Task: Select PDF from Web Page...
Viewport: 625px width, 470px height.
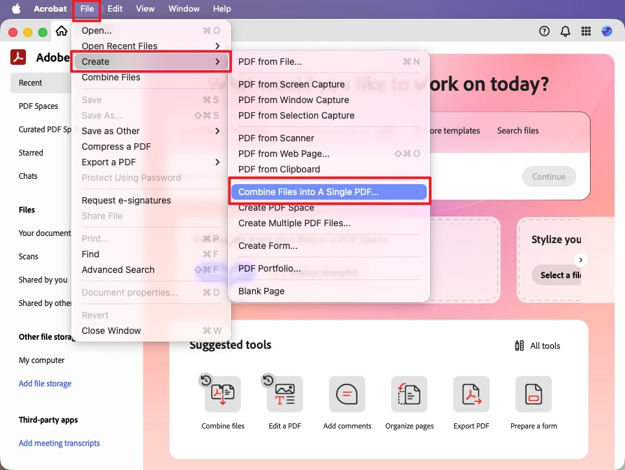Action: point(329,154)
